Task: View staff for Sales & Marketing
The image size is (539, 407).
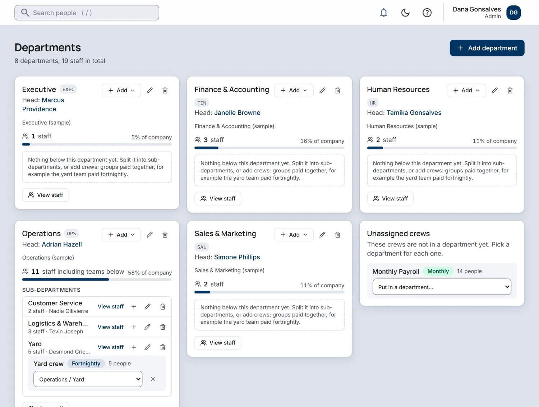Action: click(218, 343)
